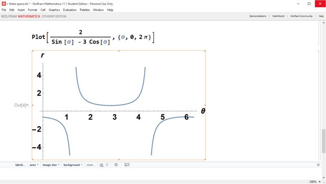Open the small dropdown arrow beside suggestions icon

pos(107,165)
